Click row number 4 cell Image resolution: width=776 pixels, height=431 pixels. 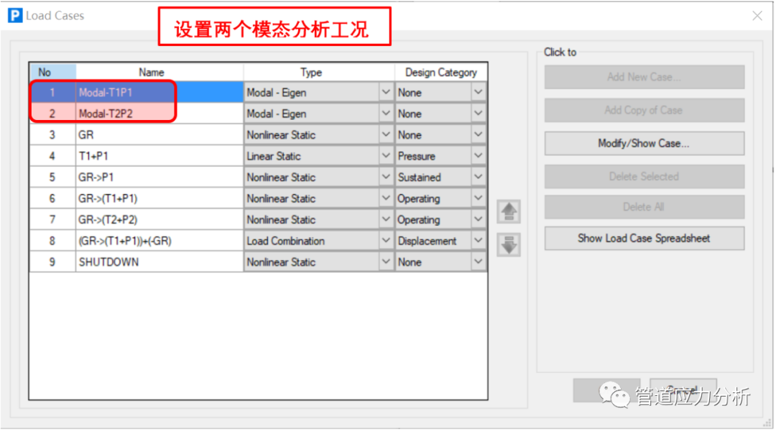[52, 156]
